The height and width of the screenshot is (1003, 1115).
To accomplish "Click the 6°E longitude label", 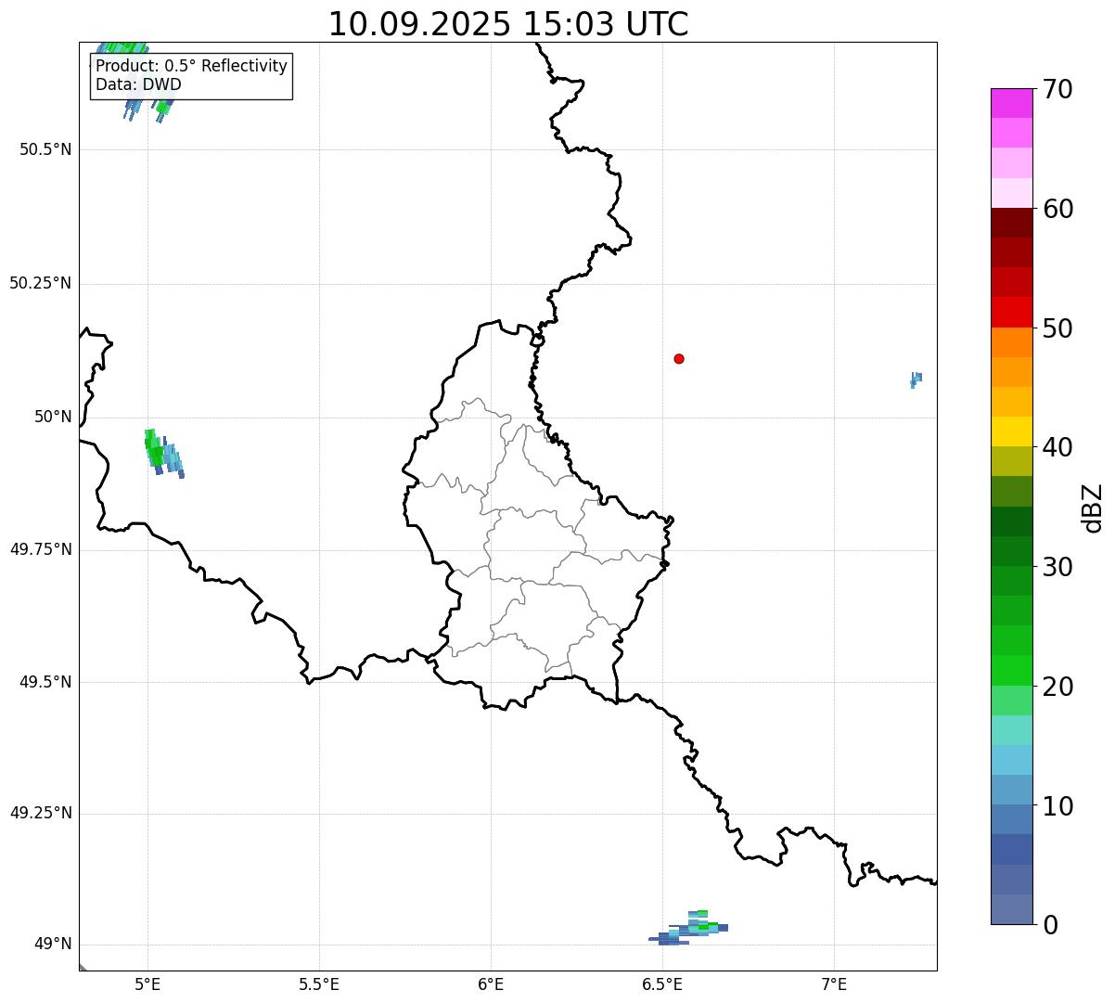I will pyautogui.click(x=491, y=984).
